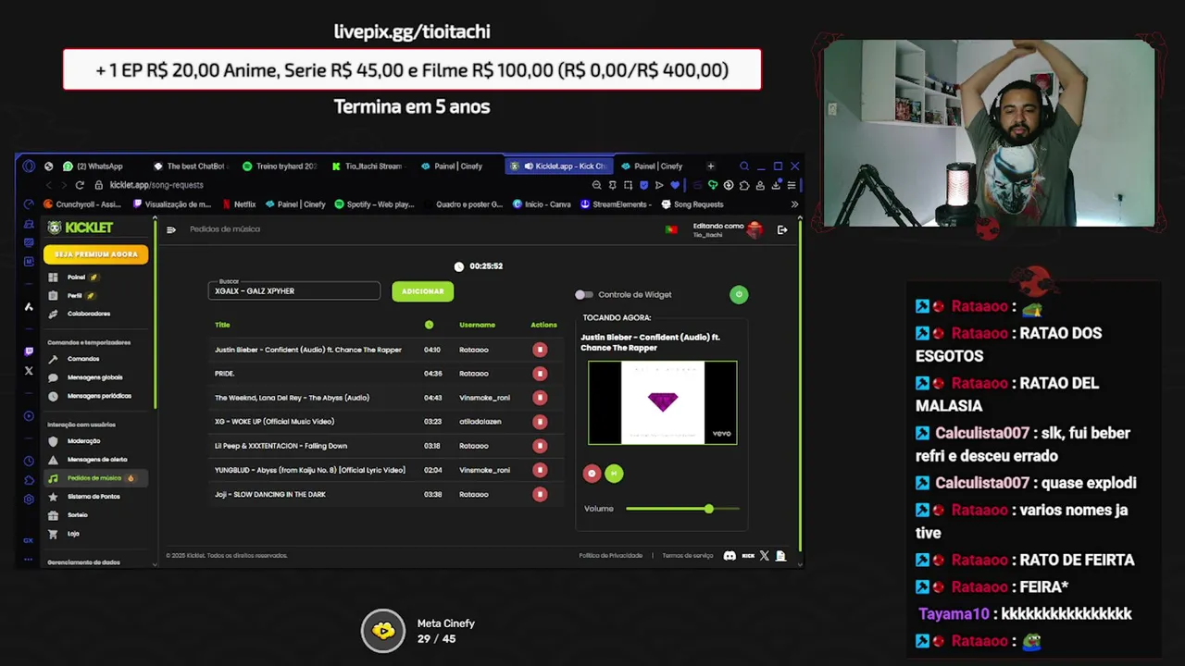Expand the bookmarks overflow chevron
Viewport: 1185px width, 666px height.
click(x=794, y=204)
